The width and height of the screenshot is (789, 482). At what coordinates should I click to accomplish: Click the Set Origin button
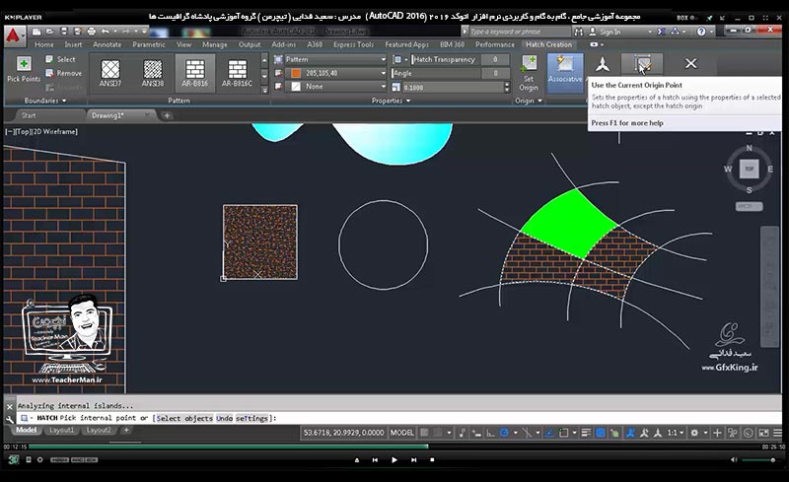(x=529, y=74)
